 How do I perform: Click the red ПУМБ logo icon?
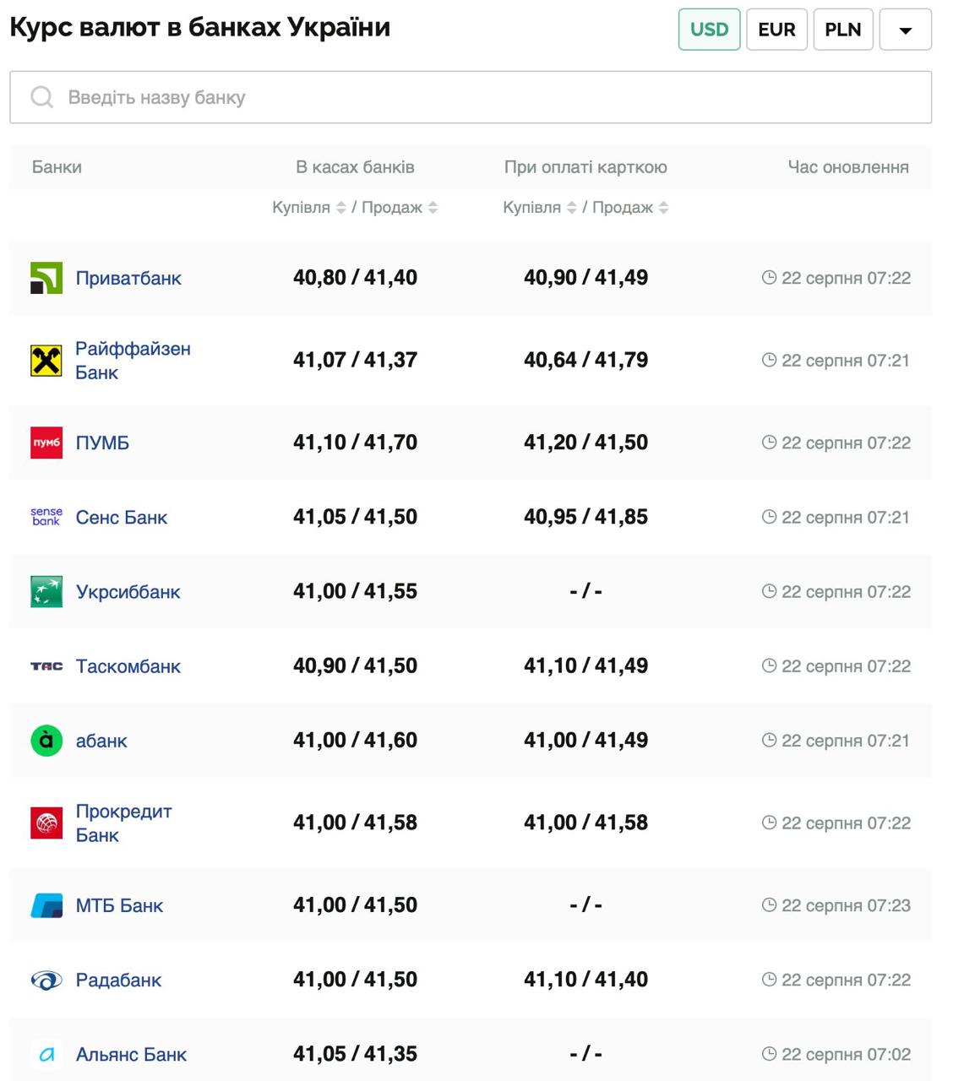coord(46,443)
